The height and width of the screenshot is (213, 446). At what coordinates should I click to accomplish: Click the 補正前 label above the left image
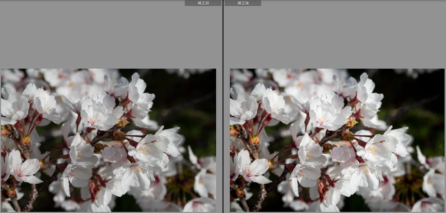tap(203, 3)
